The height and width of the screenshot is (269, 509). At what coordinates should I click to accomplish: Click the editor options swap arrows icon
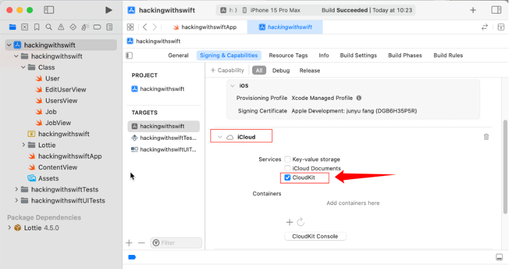point(484,27)
